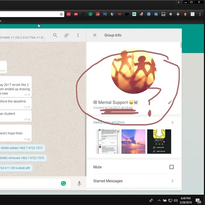This screenshot has width=205, height=205.
Task: Open the red extension left of ABP
Action: point(69,14)
